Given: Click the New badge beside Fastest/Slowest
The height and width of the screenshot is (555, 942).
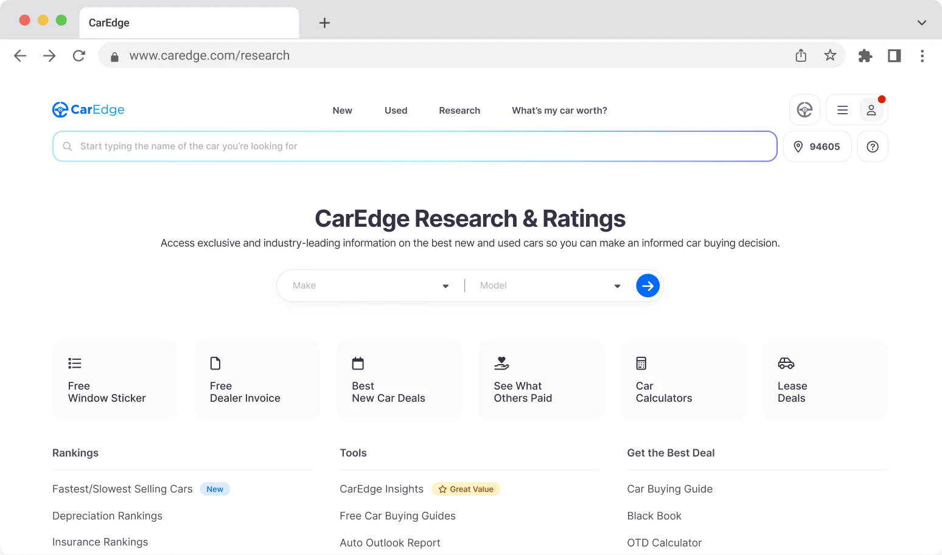Looking at the screenshot, I should point(215,489).
